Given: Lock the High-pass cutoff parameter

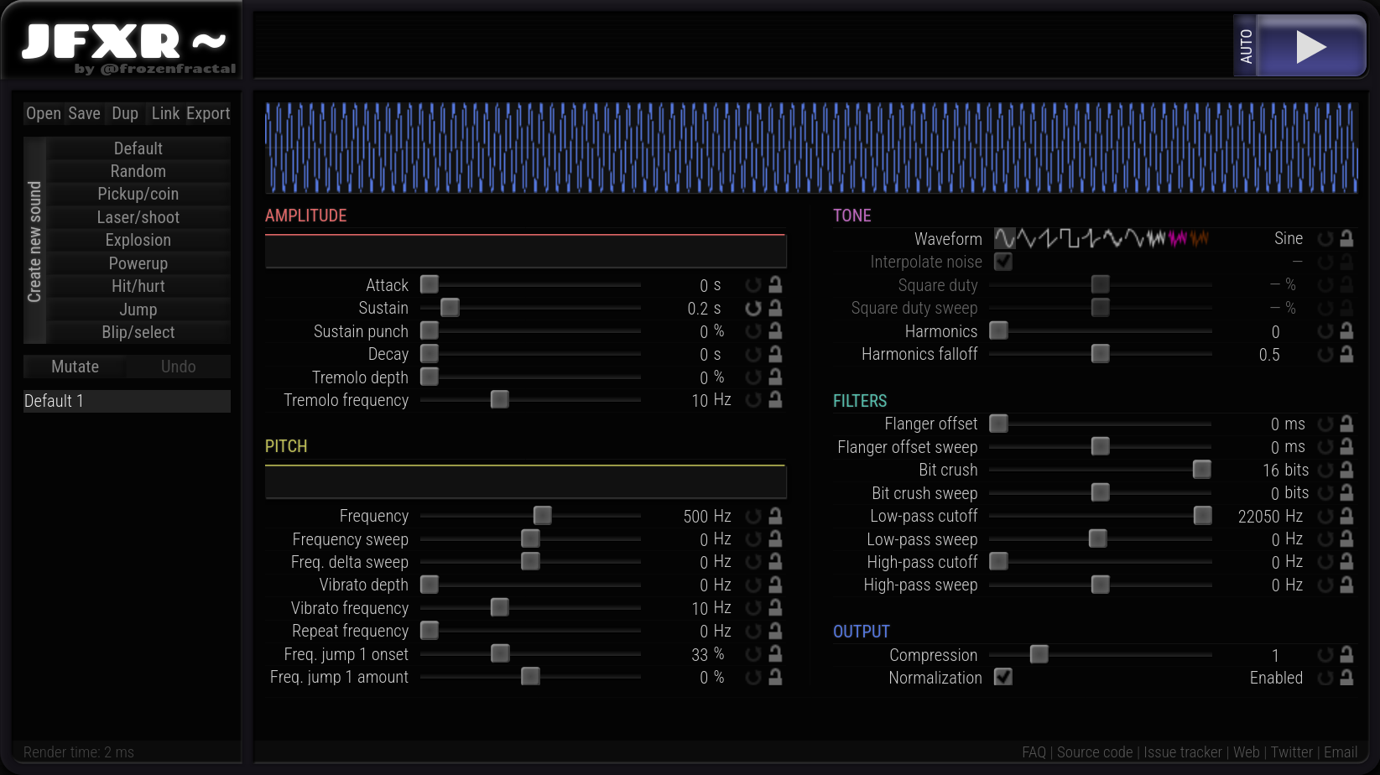Looking at the screenshot, I should tap(1346, 562).
